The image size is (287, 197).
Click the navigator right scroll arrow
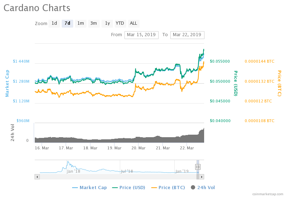(x=202, y=177)
